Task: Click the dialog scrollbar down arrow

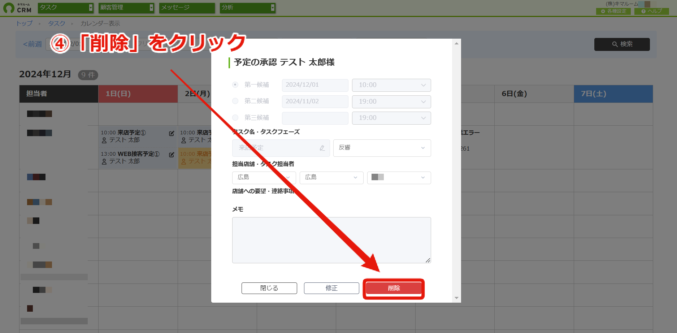Action: (456, 298)
